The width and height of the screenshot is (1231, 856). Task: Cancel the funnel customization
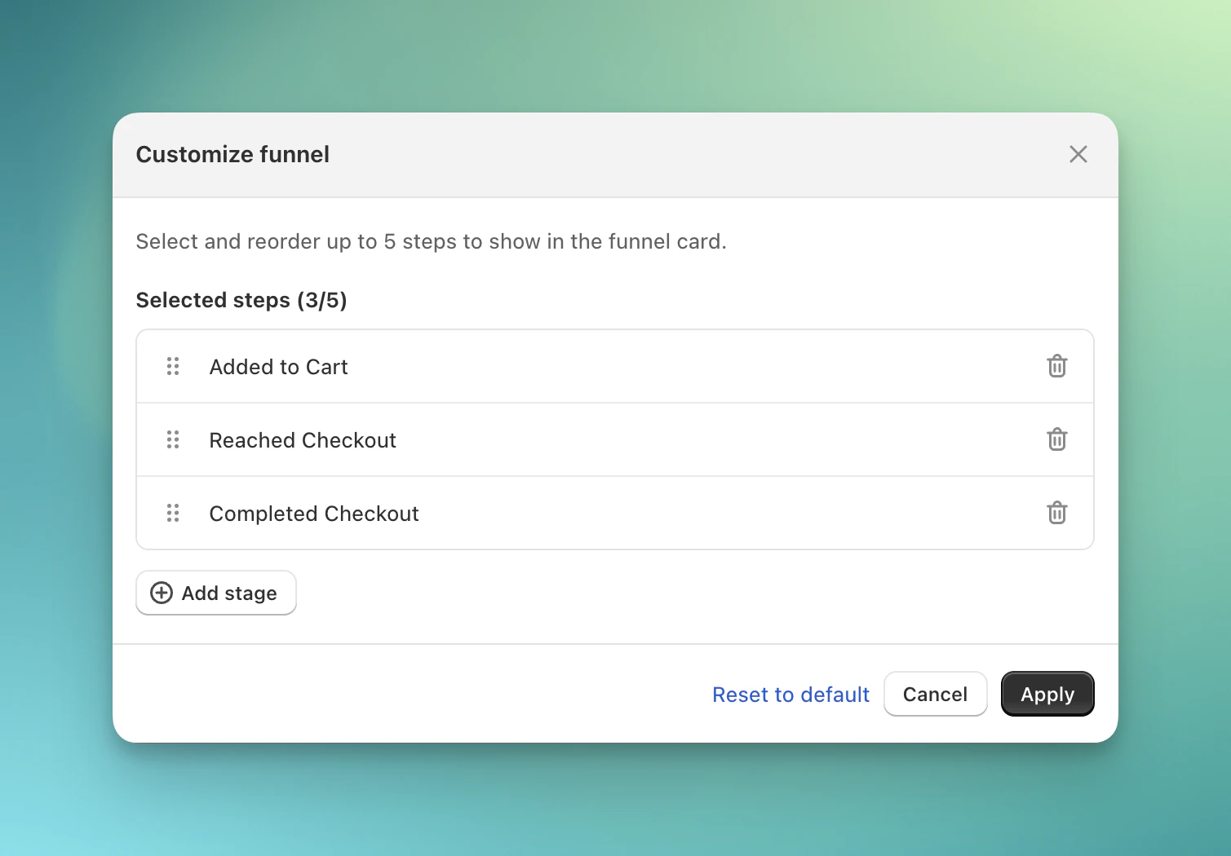click(935, 694)
